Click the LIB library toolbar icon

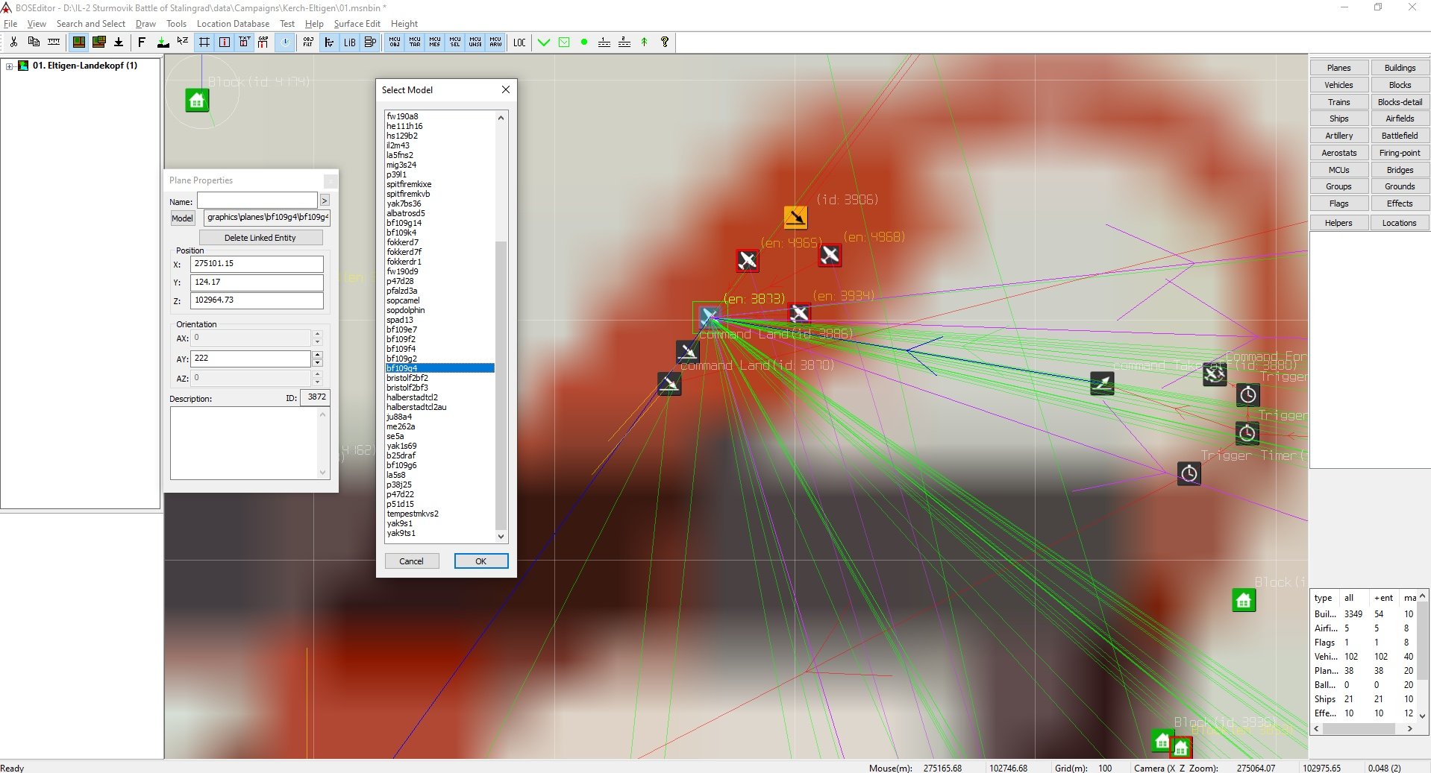click(x=349, y=42)
